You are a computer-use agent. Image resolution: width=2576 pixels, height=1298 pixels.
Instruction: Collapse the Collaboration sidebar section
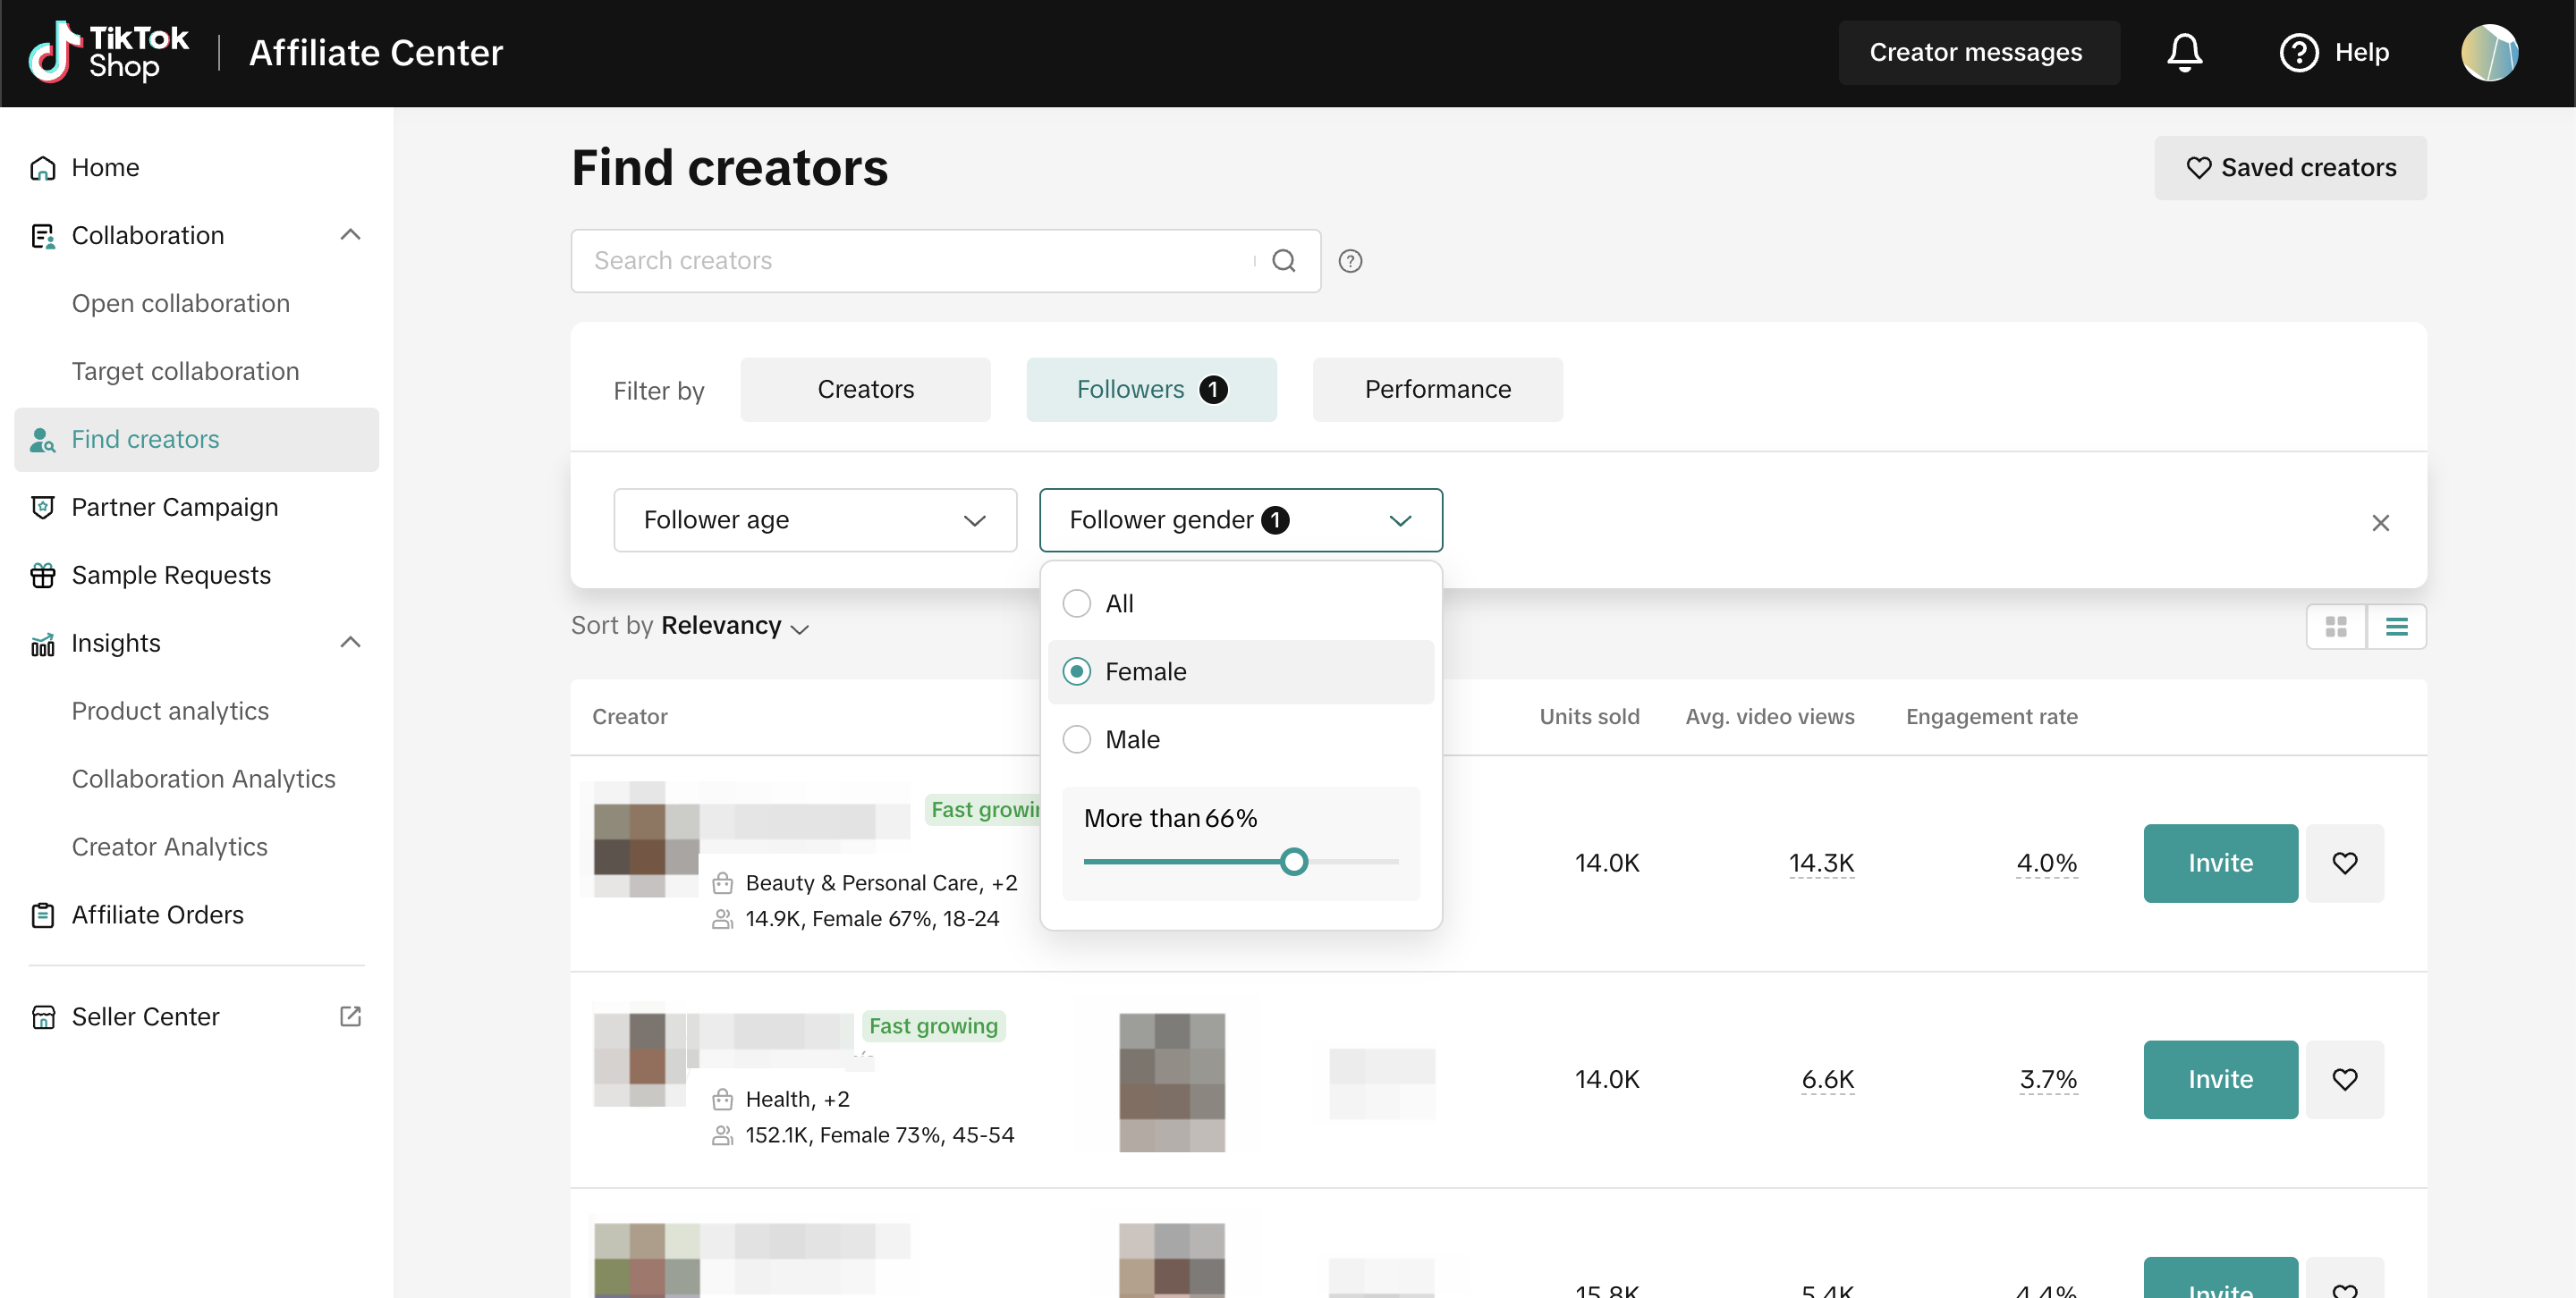pyautogui.click(x=350, y=235)
